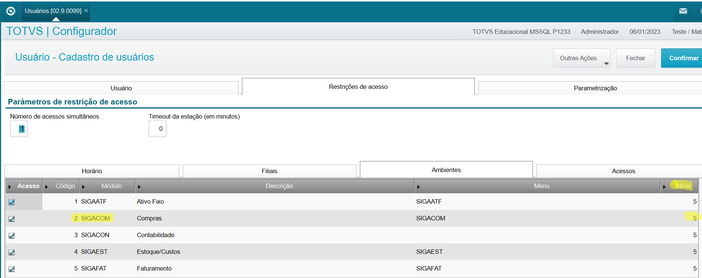Click the SIGACOM value in Menu column
The image size is (702, 278).
pyautogui.click(x=431, y=218)
